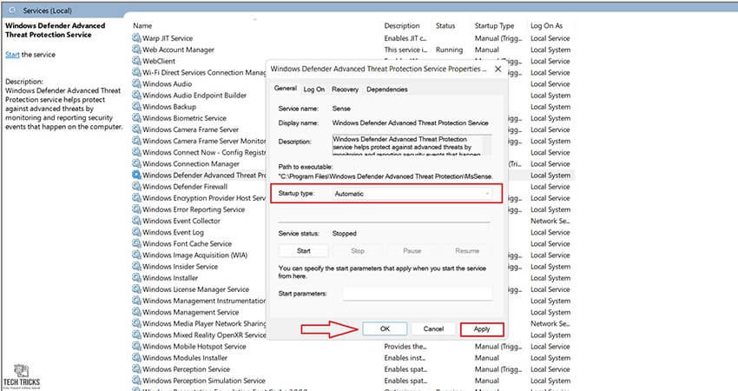The width and height of the screenshot is (738, 391).
Task: Click Network Service logon for Windows Event Collector
Action: tap(550, 221)
